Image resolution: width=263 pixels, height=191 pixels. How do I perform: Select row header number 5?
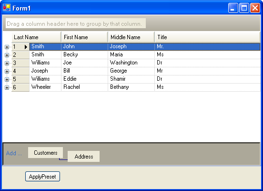pyautogui.click(x=20, y=79)
